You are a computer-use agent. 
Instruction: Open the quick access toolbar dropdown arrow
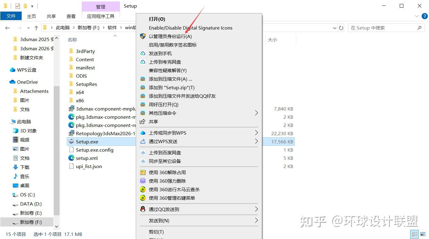(32, 6)
